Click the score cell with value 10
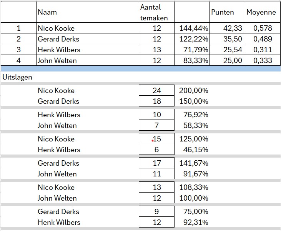 tap(156, 115)
